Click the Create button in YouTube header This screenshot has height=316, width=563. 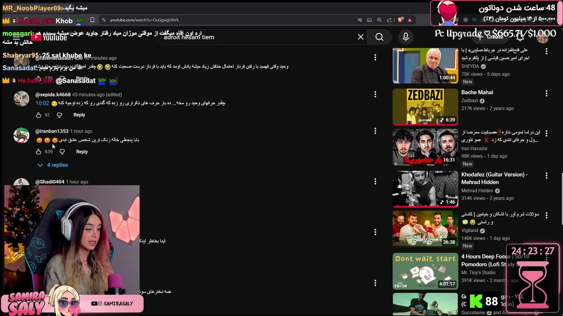491,37
